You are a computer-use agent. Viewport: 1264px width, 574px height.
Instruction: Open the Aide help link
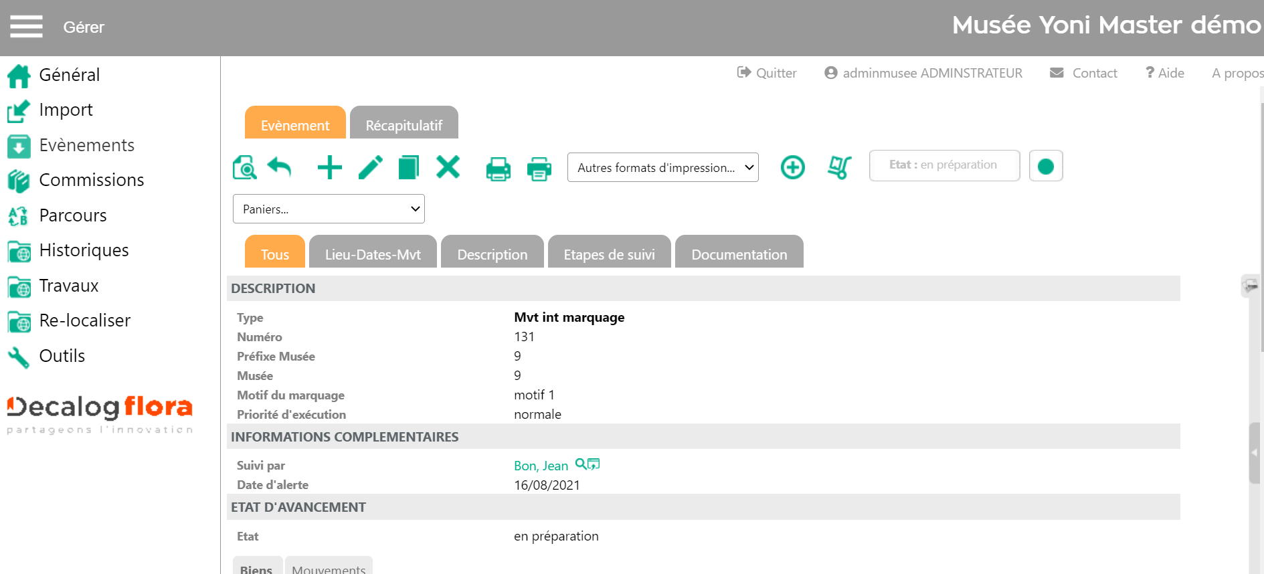point(1165,73)
